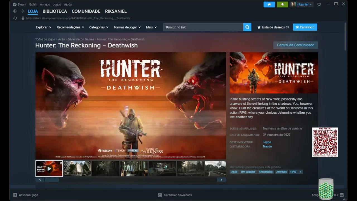
Task: Open the Mais dropdown
Action: click(x=151, y=27)
